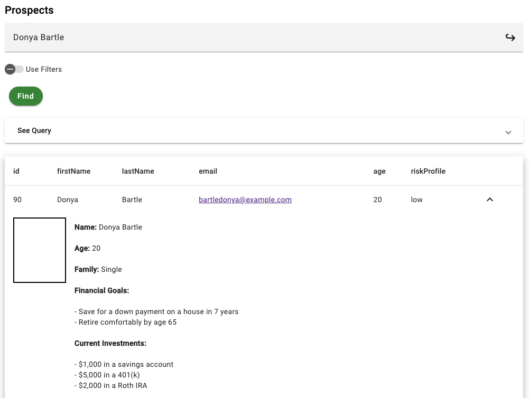Click the Use Filters label text
The height and width of the screenshot is (398, 529).
(x=44, y=69)
